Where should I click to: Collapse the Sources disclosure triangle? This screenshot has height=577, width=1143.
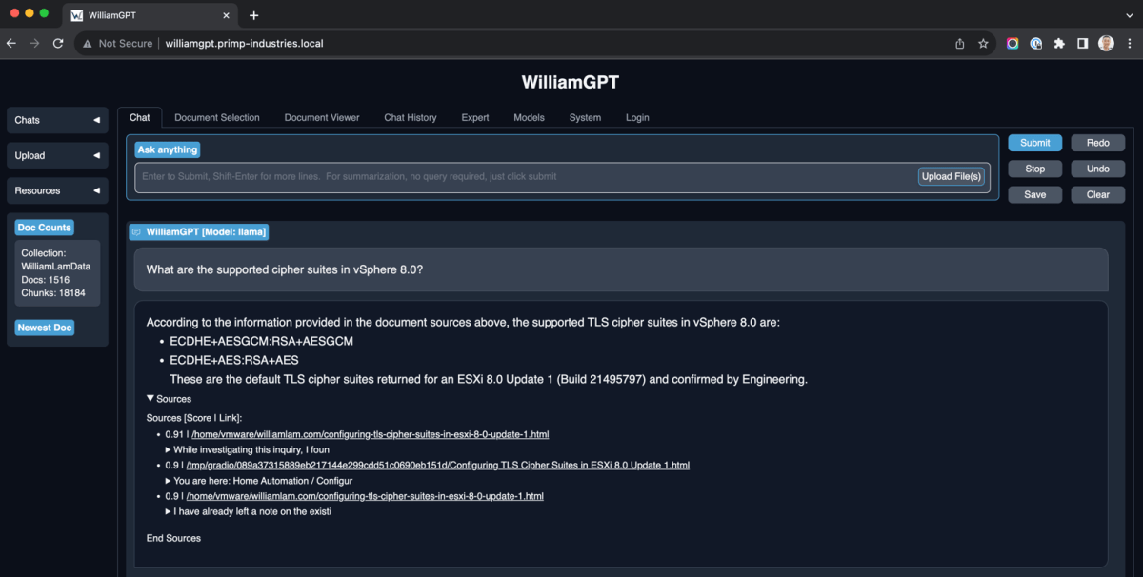[x=150, y=399]
